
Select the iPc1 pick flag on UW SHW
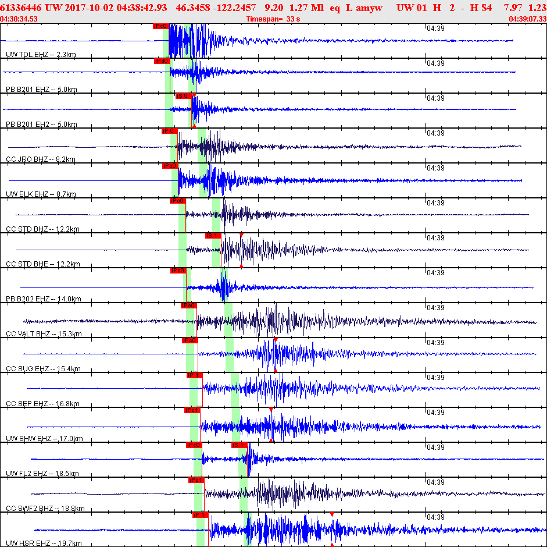(x=192, y=410)
